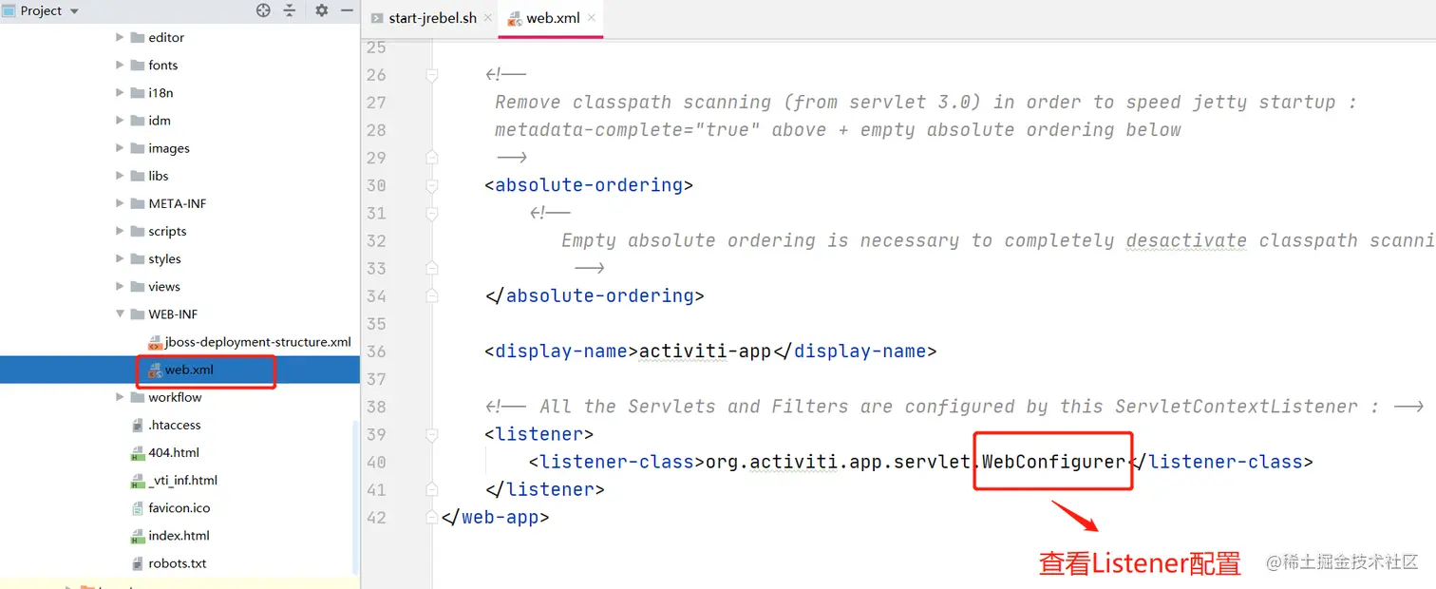Fold the comment block at line 26
Image resolution: width=1436 pixels, height=589 pixels.
(x=432, y=74)
